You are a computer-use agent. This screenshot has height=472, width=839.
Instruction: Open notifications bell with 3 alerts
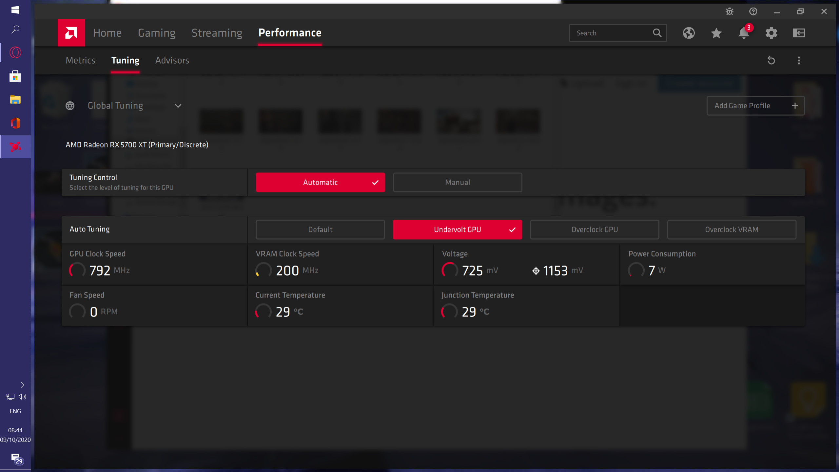pyautogui.click(x=744, y=33)
